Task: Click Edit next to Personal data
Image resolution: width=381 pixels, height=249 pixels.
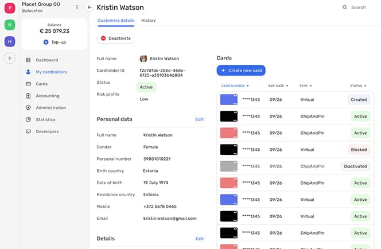Action: tap(200, 119)
